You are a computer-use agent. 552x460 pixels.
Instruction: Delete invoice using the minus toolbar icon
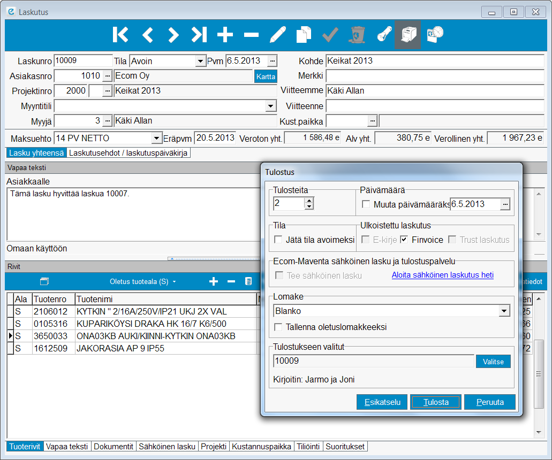click(251, 35)
